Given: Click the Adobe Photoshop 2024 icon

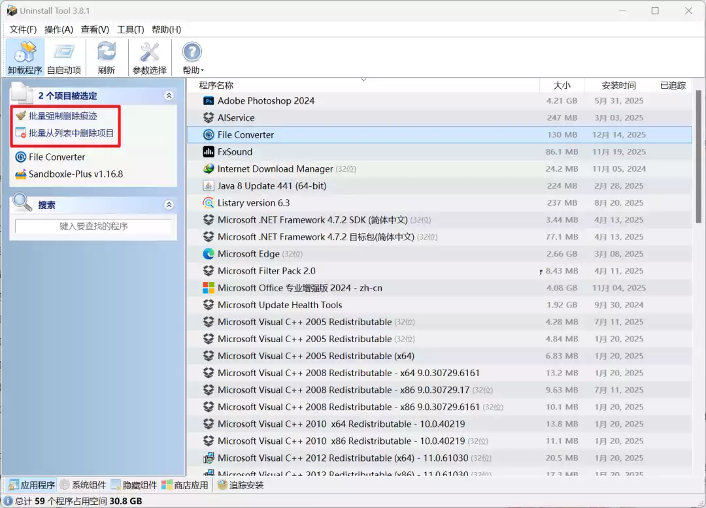Looking at the screenshot, I should click(x=209, y=101).
